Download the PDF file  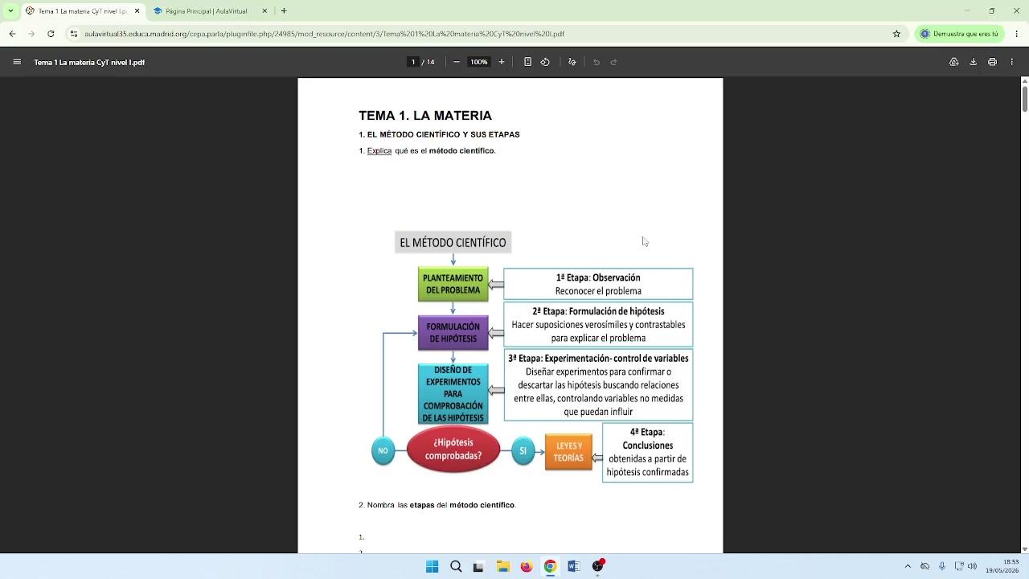coord(973,62)
